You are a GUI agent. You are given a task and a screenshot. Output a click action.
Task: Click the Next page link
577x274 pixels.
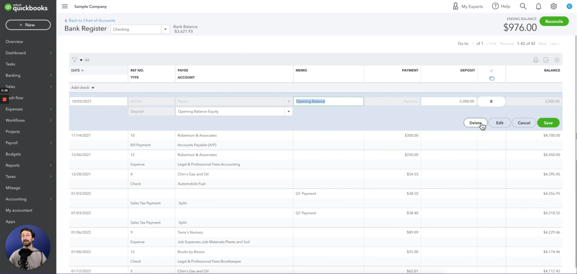(542, 44)
